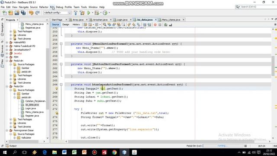The height and width of the screenshot is (156, 277).
Task: Expand HalimahPBO project node
Action: tap(7, 42)
